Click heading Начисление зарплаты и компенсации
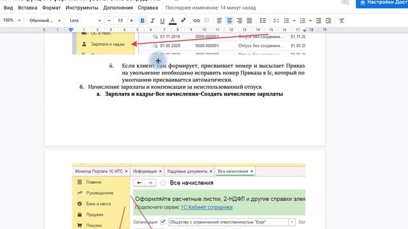The image size is (408, 229). (x=175, y=87)
